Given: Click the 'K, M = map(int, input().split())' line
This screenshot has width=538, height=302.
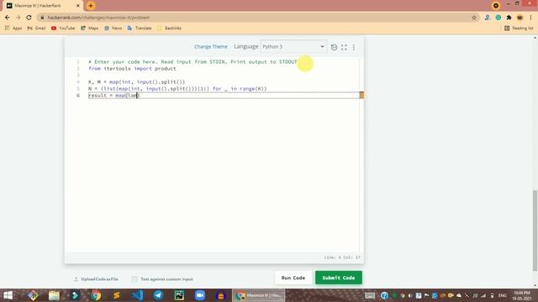Looking at the screenshot, I should pos(136,82).
